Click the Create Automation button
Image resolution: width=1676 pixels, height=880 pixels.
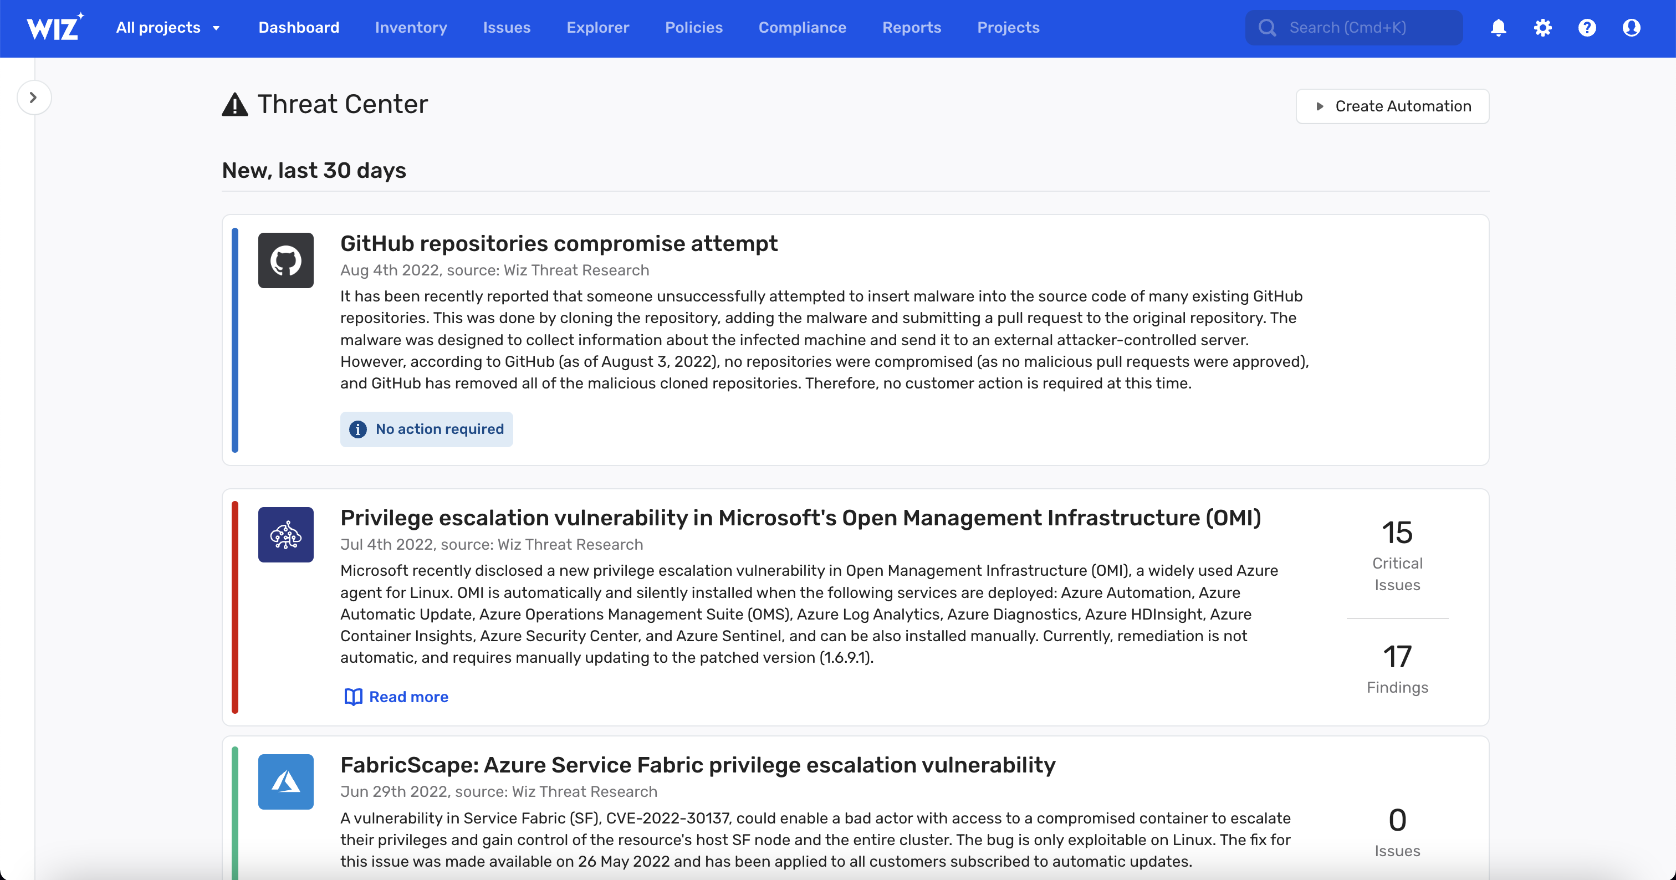(1392, 106)
